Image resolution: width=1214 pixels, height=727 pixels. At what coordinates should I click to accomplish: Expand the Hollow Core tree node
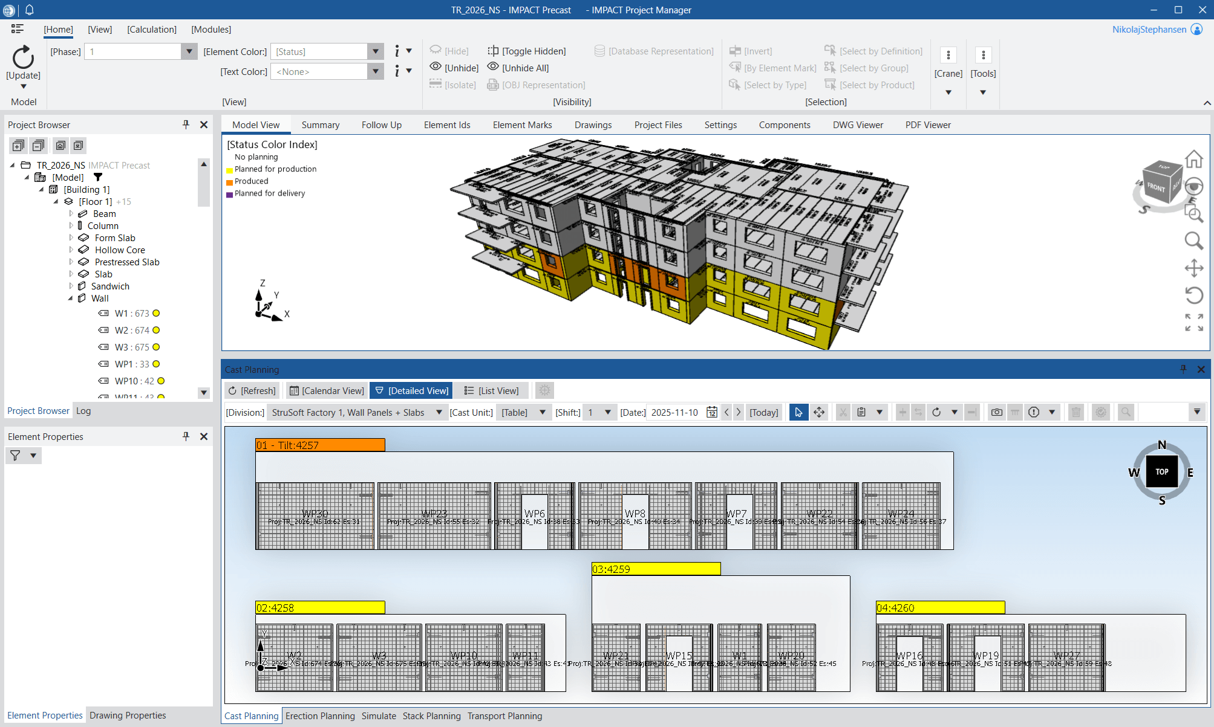tap(71, 250)
